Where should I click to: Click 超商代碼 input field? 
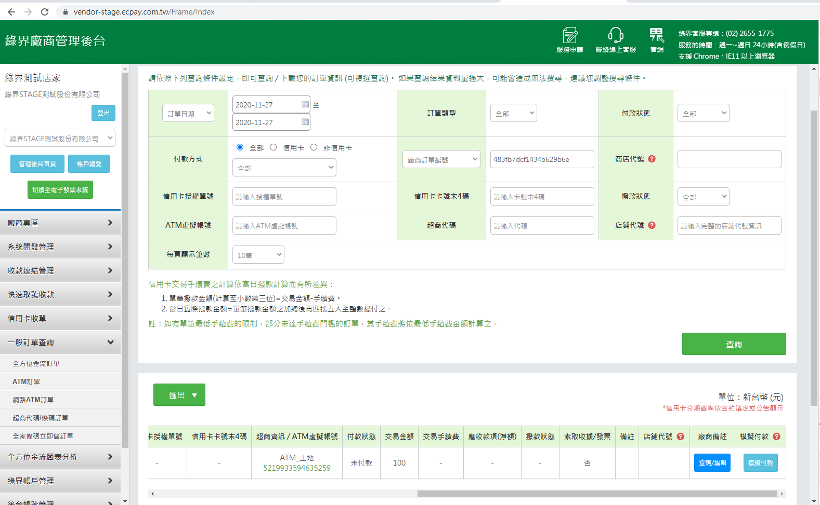[x=542, y=226]
